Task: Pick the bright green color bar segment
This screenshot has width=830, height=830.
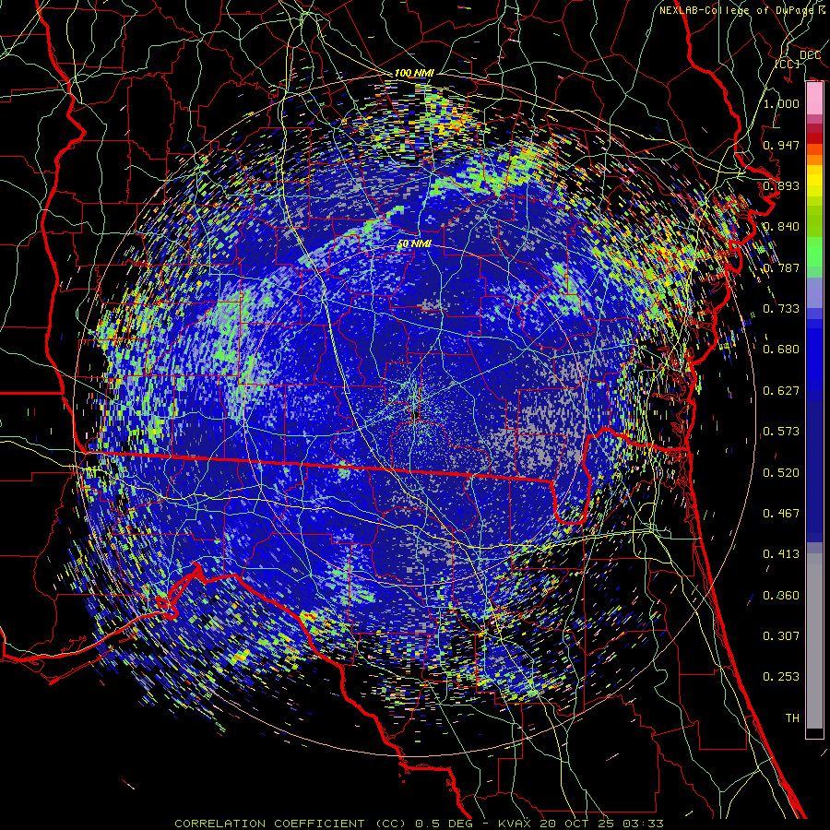Action: click(x=814, y=252)
